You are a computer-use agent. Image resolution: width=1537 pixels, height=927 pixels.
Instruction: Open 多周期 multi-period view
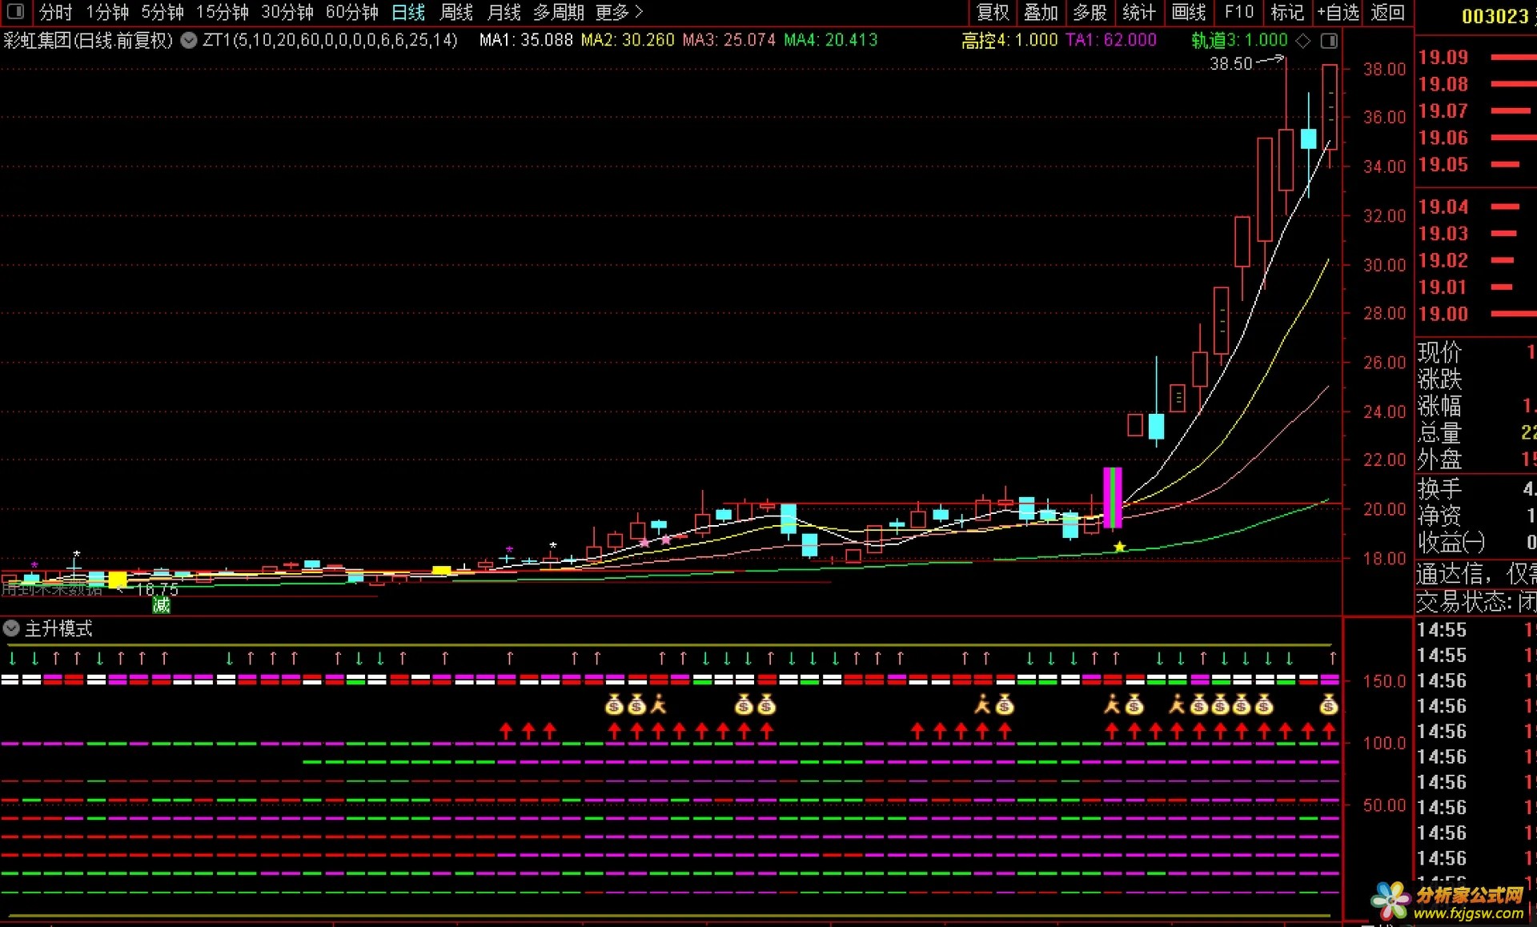tap(559, 12)
